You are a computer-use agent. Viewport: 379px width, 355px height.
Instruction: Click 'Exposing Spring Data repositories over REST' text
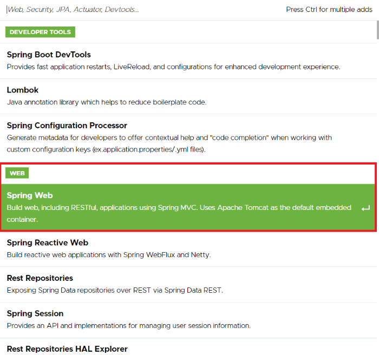pos(115,290)
